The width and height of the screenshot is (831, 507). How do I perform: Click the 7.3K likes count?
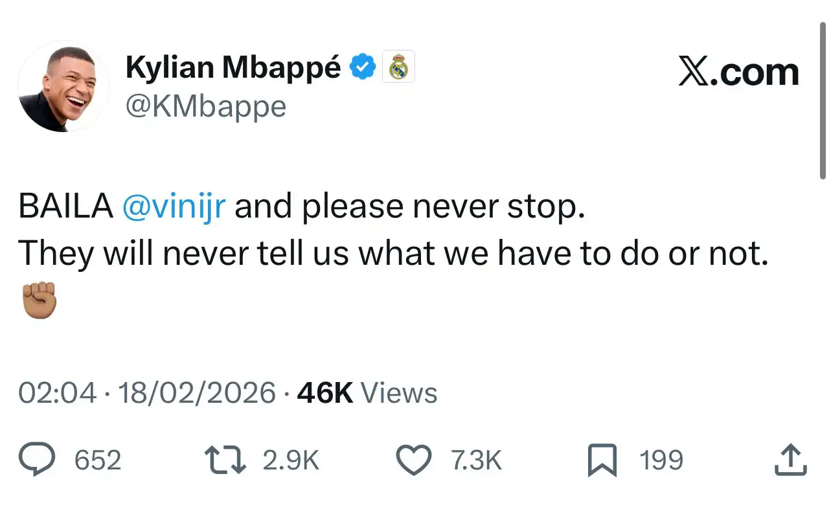coord(476,460)
